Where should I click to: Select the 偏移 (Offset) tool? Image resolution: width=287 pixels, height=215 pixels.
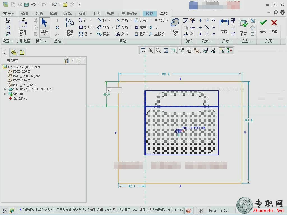(x=140, y=20)
